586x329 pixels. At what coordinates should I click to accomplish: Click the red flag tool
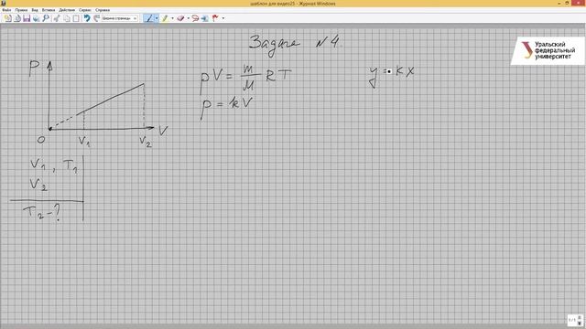[x=216, y=18]
